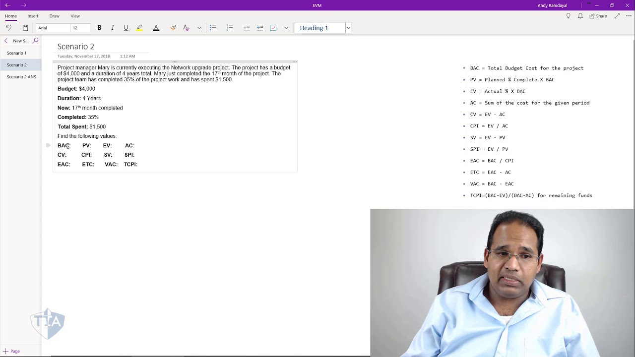The height and width of the screenshot is (357, 635).
Task: Click the Andy Ramdayal account name
Action: click(552, 5)
